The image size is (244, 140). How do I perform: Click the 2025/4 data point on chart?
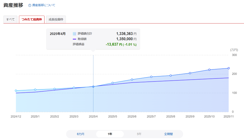[93, 87]
